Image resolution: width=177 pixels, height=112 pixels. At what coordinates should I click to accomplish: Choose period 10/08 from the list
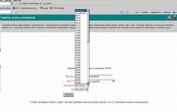coord(81,65)
